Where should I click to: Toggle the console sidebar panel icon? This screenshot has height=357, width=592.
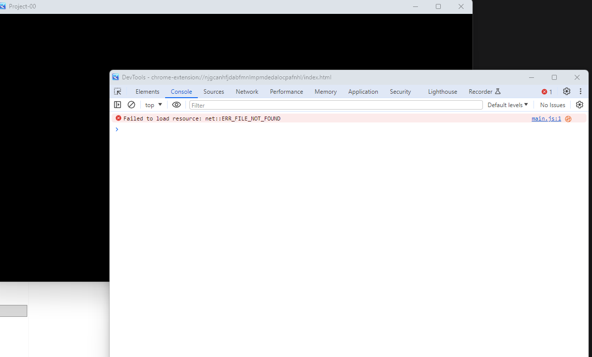click(x=118, y=105)
